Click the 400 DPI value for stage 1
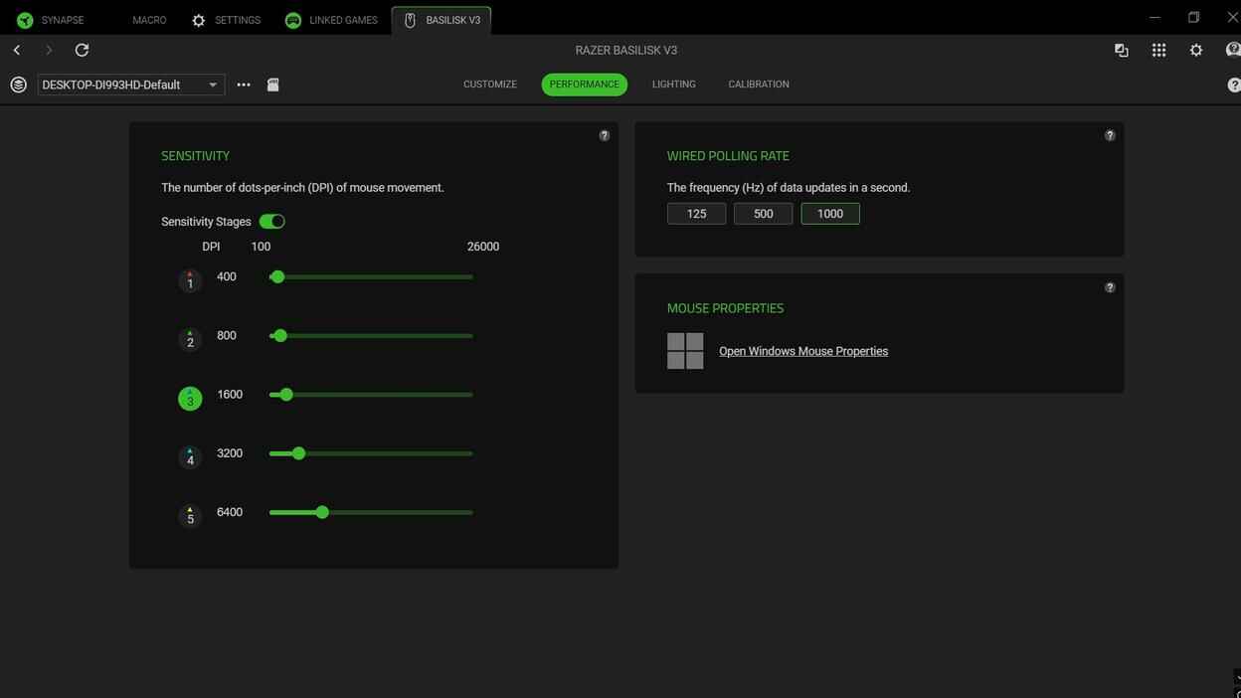This screenshot has width=1241, height=698. click(227, 276)
